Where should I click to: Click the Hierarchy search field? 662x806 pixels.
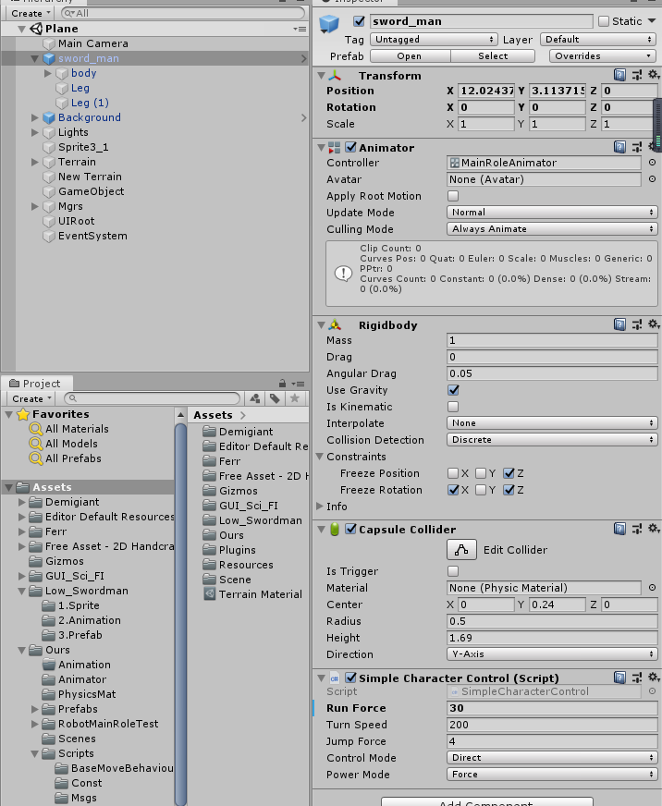pyautogui.click(x=182, y=13)
